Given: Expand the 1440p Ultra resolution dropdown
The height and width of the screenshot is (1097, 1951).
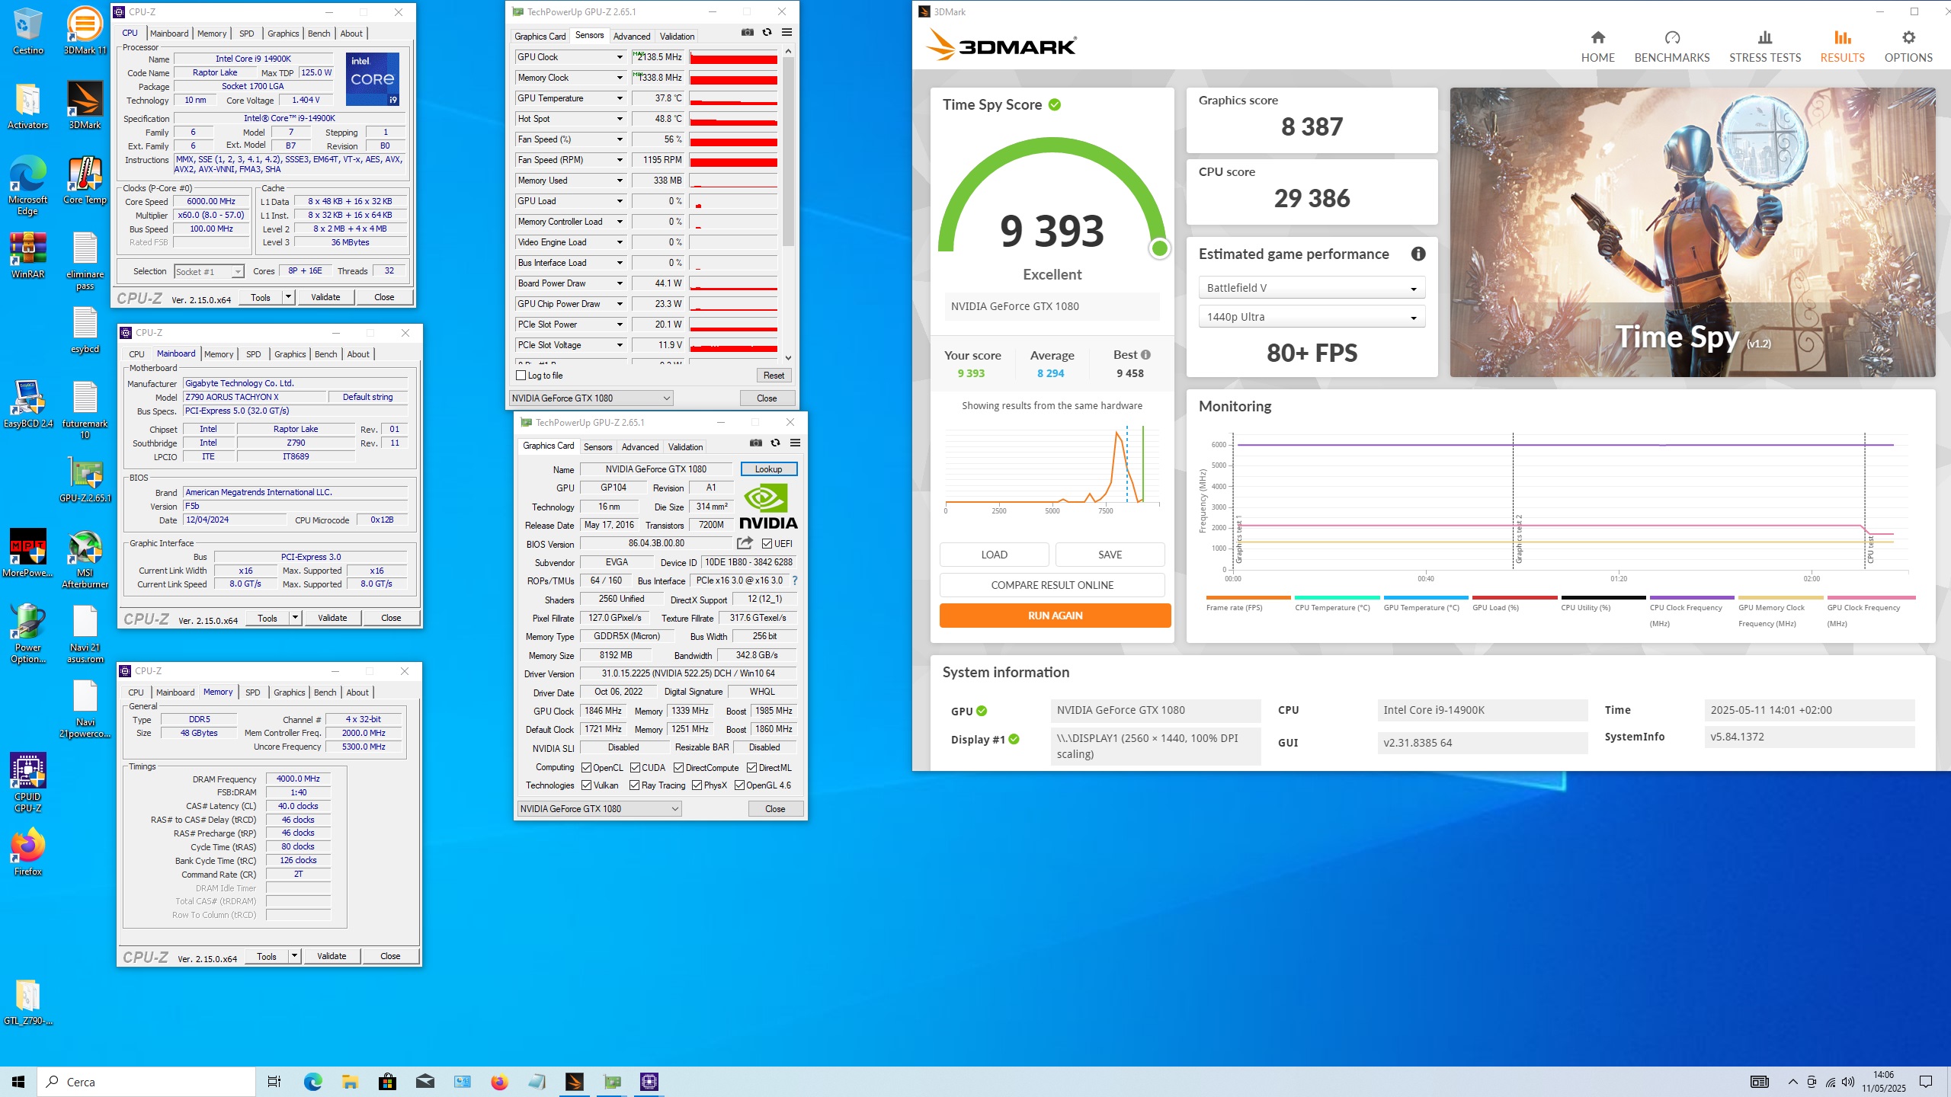Looking at the screenshot, I should click(1311, 317).
